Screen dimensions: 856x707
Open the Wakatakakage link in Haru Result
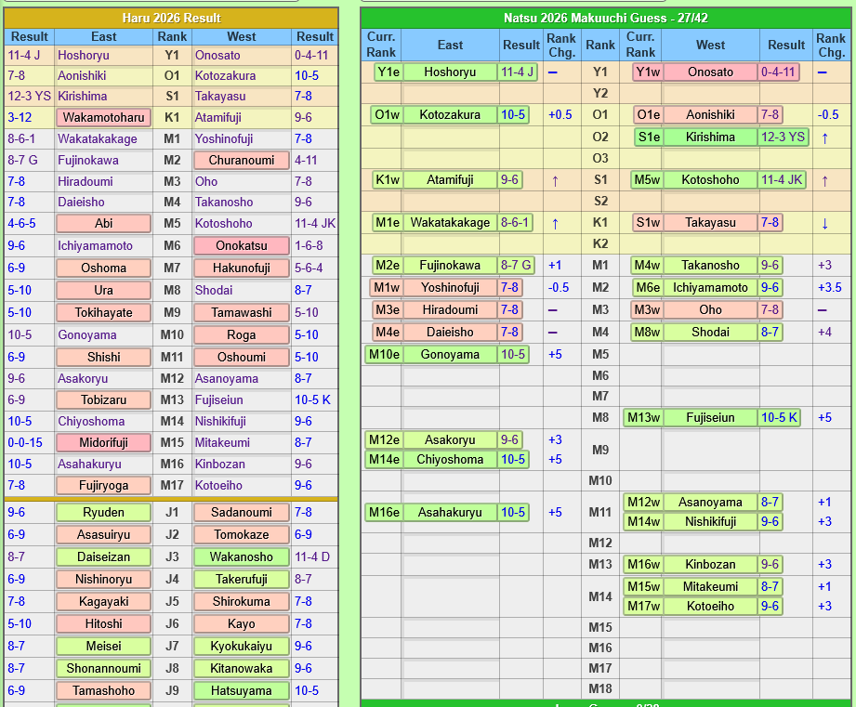click(x=98, y=139)
